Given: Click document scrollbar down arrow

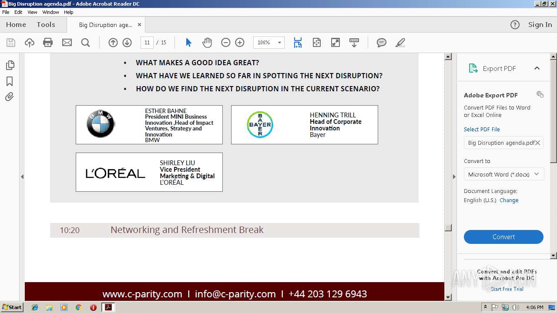Looking at the screenshot, I should 448,297.
